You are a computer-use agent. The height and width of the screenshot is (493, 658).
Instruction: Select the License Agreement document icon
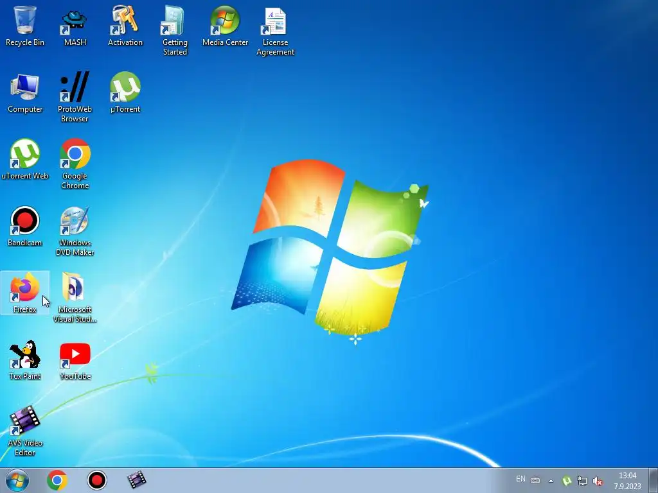tap(275, 31)
